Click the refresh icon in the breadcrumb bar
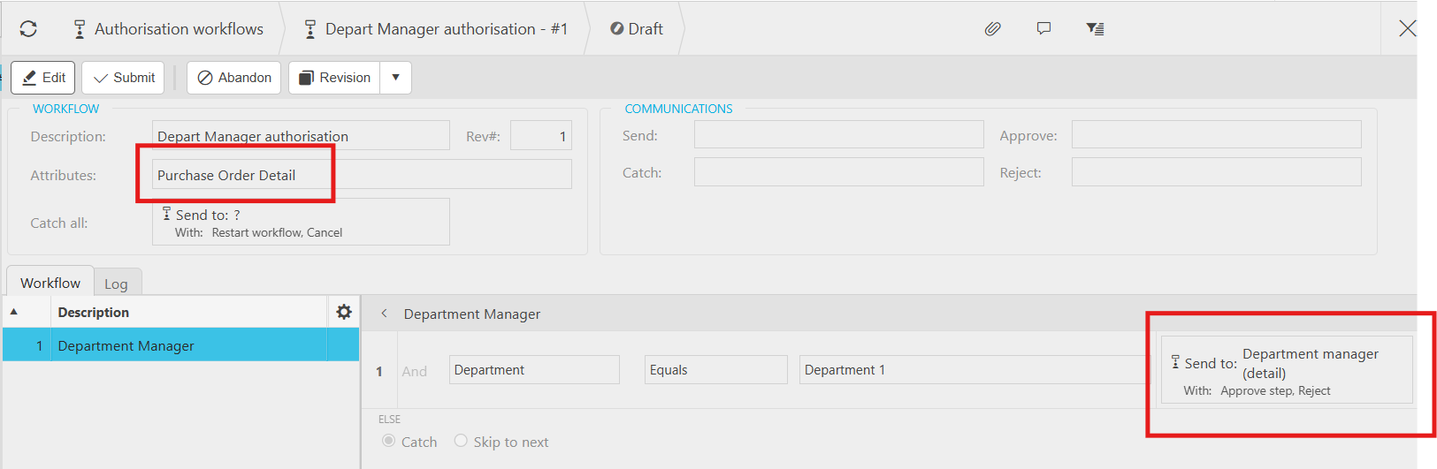The height and width of the screenshot is (469, 1437). coord(28,29)
